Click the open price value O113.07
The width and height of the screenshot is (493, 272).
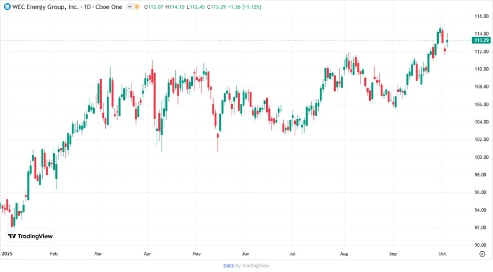tap(154, 7)
